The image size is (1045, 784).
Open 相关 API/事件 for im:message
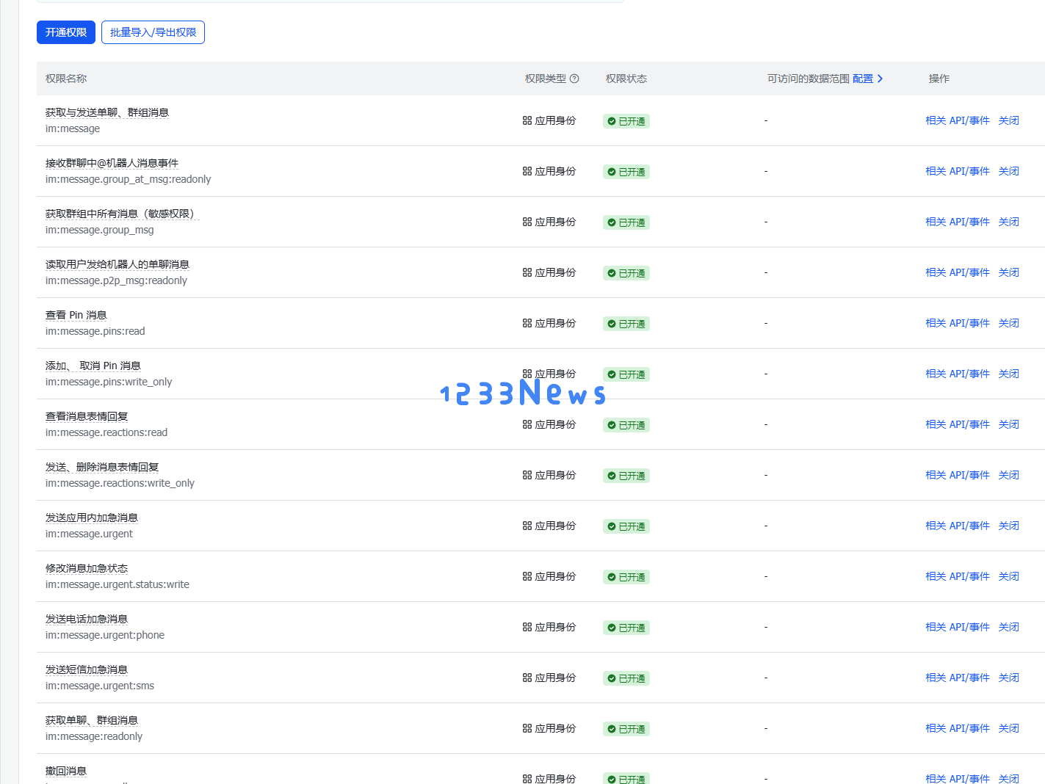click(x=957, y=120)
